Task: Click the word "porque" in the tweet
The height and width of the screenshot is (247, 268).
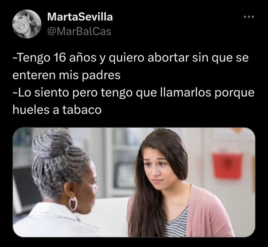Action: (x=234, y=93)
